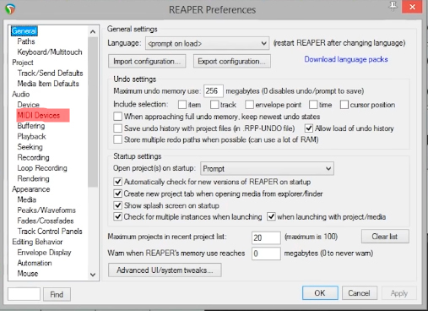
Task: Click the category list scrollbar thumb
Action: click(x=93, y=112)
